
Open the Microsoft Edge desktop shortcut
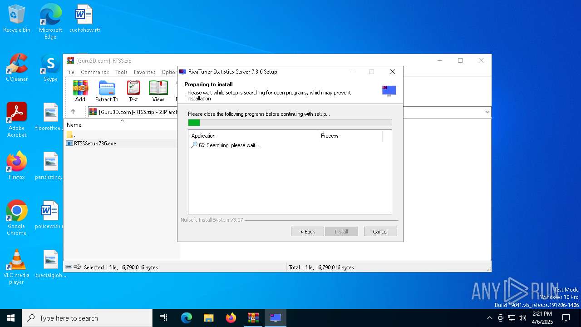point(50,21)
